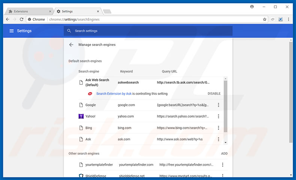
Task: Click the profile avatar icon in title bar
Action: pos(252,7)
